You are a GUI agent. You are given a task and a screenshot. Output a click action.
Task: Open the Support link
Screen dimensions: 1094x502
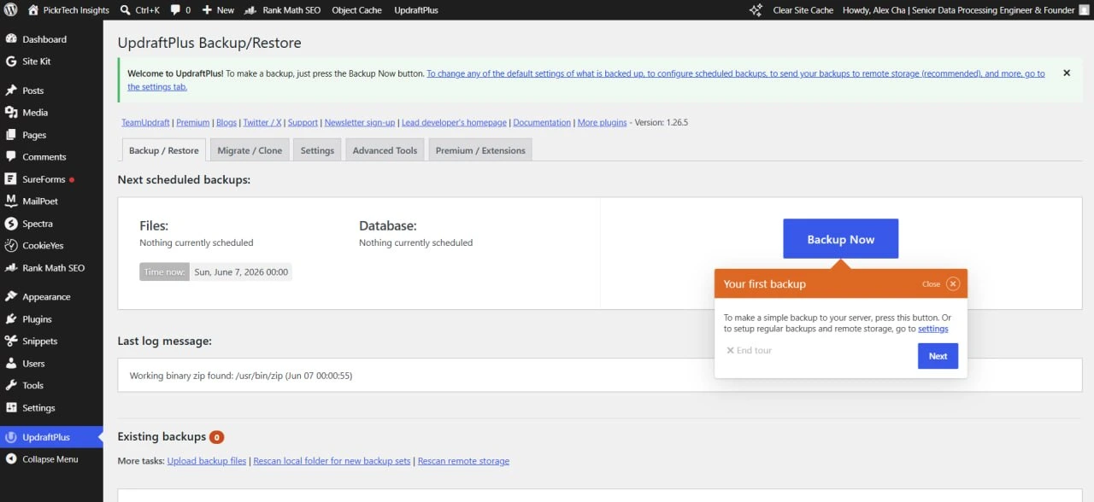303,123
